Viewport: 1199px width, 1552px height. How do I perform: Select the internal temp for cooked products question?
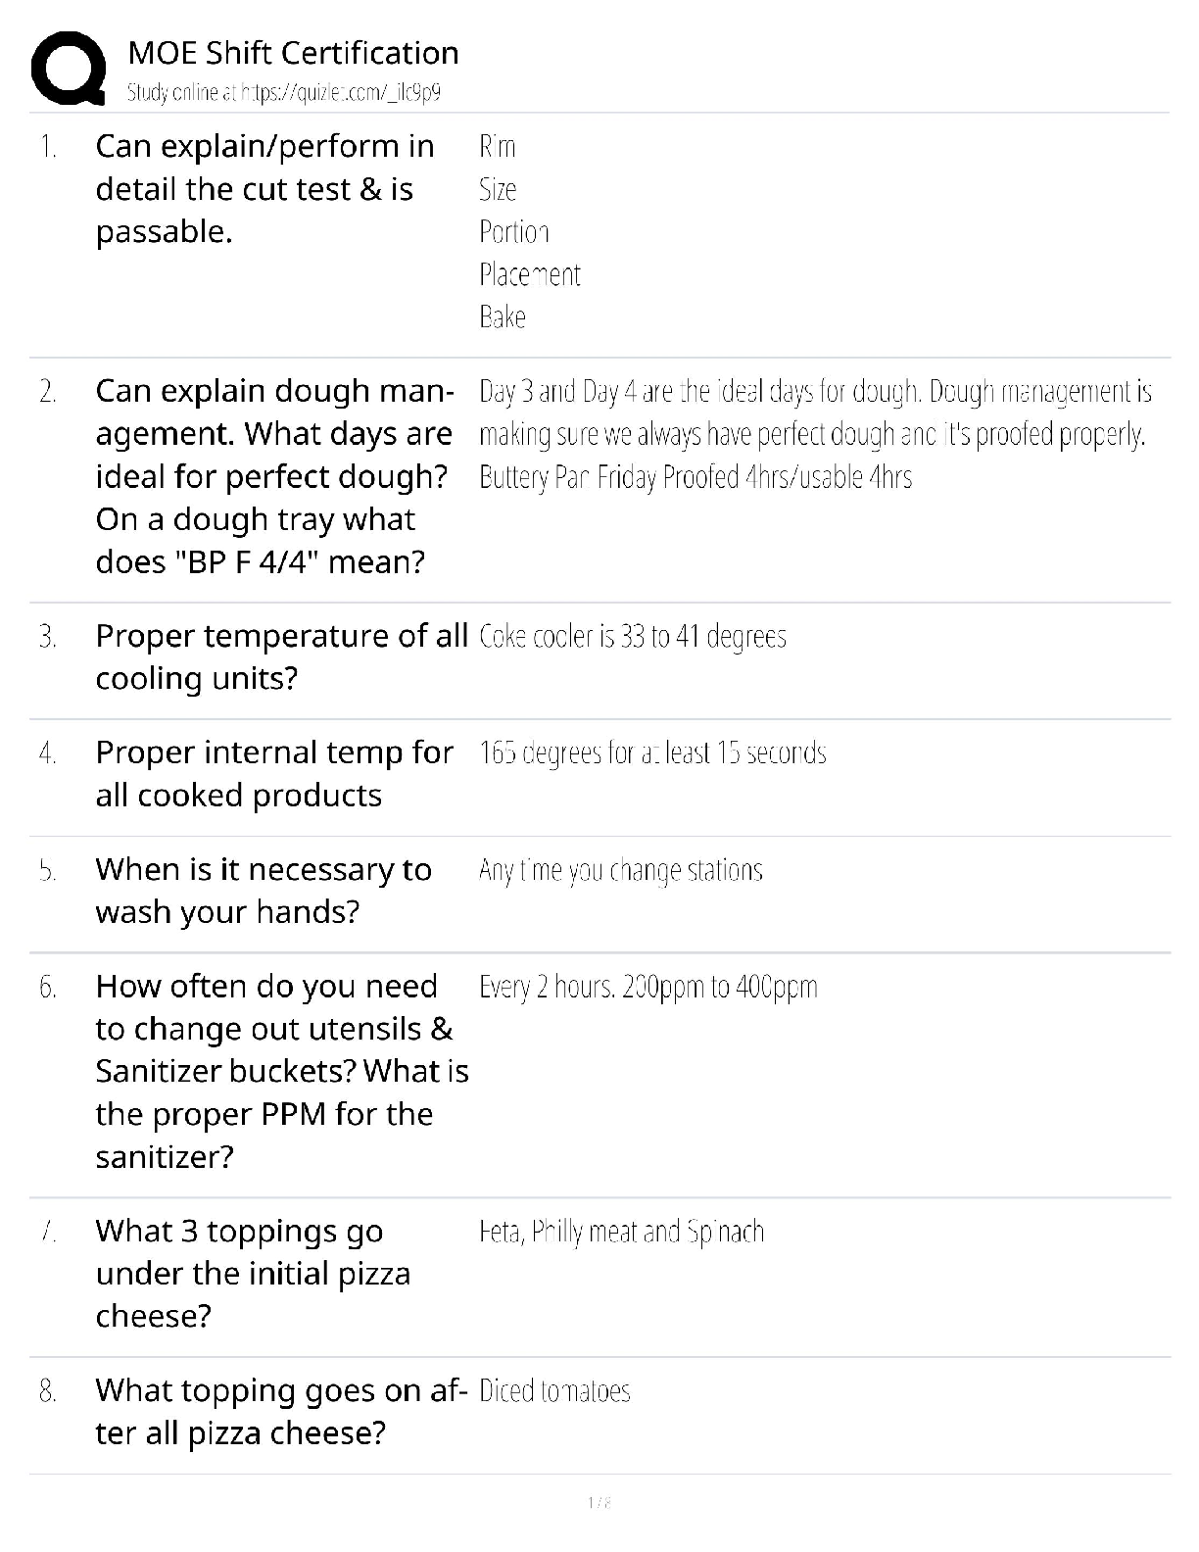[x=274, y=773]
